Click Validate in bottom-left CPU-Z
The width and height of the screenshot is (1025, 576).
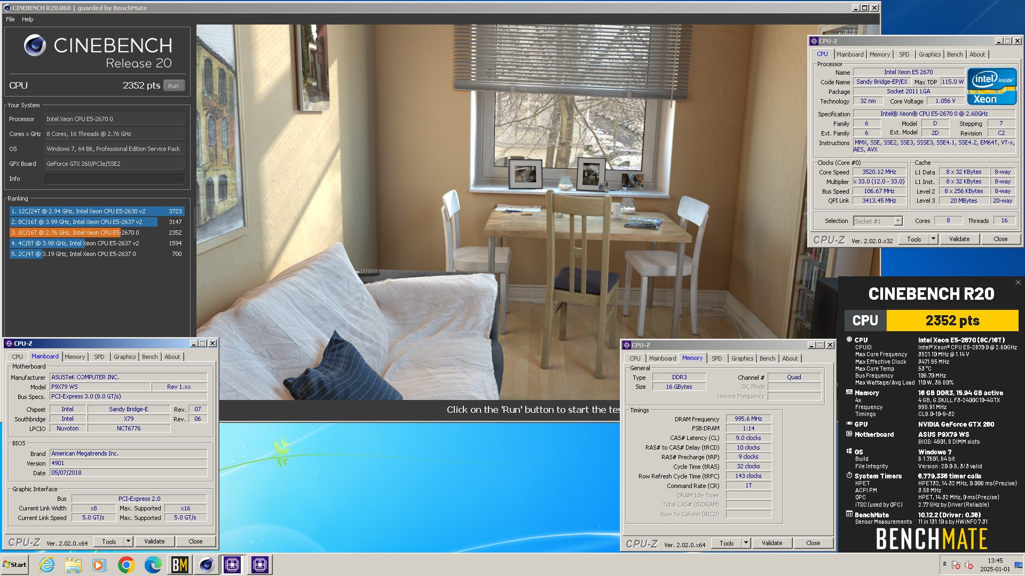(x=154, y=541)
